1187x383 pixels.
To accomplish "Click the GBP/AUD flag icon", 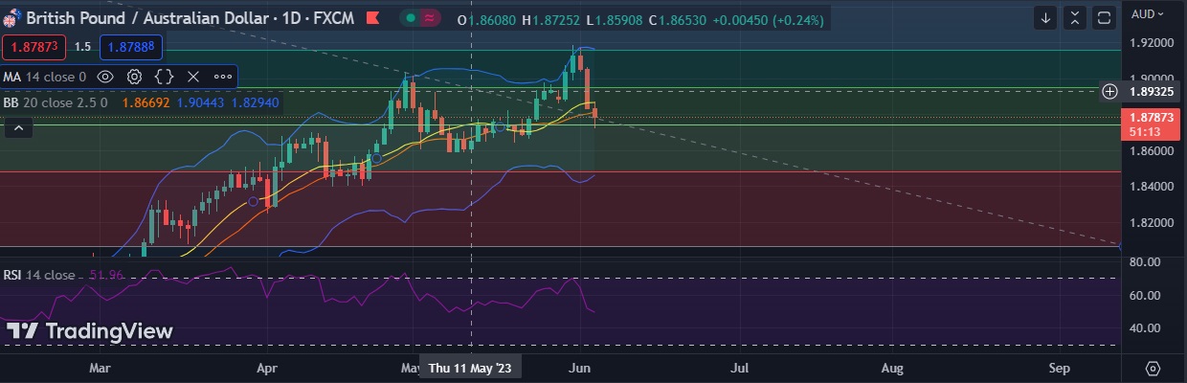I will point(11,18).
